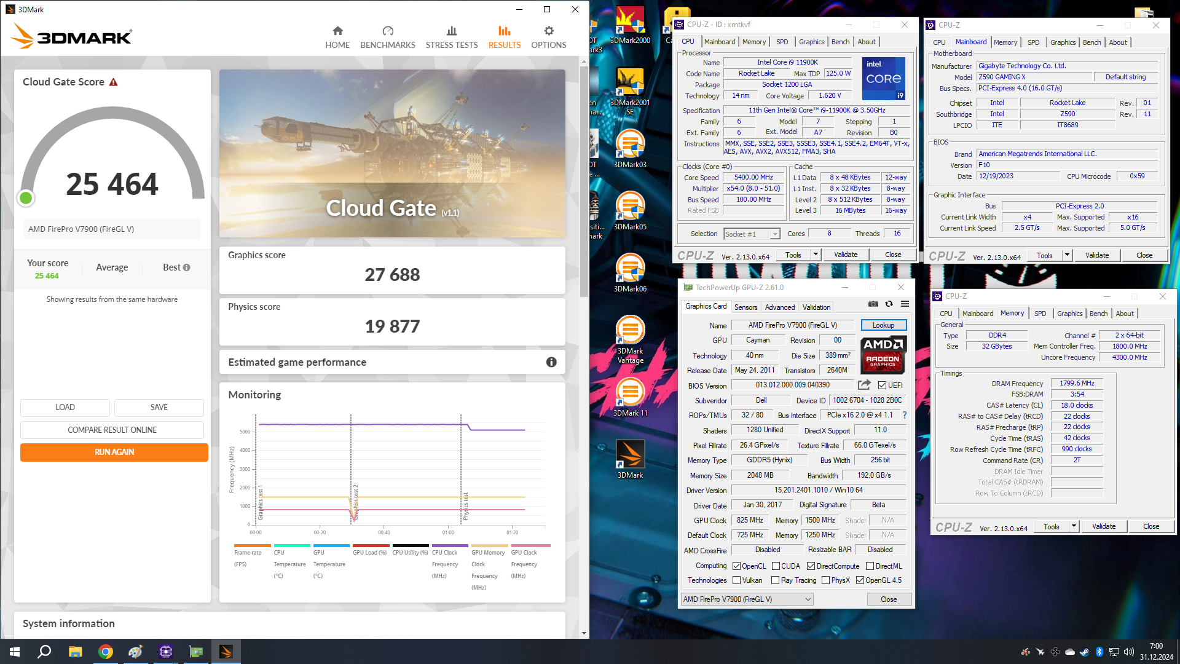Open the 3DMark desktop shortcut

[x=630, y=459]
